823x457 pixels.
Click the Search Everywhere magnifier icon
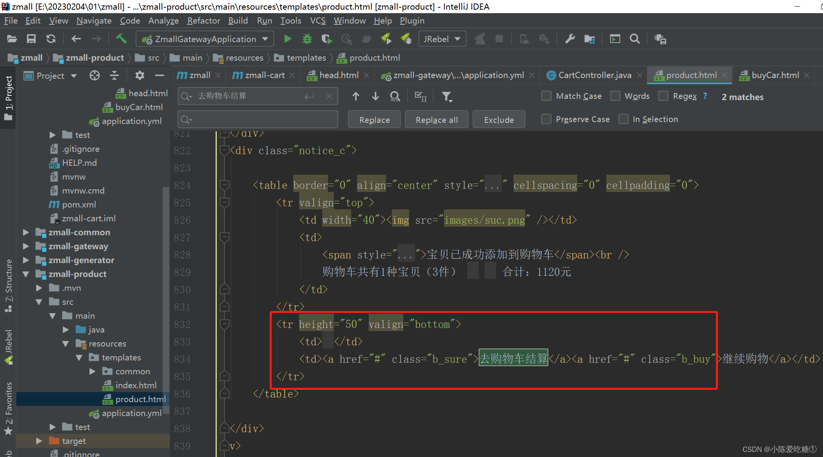click(x=634, y=39)
